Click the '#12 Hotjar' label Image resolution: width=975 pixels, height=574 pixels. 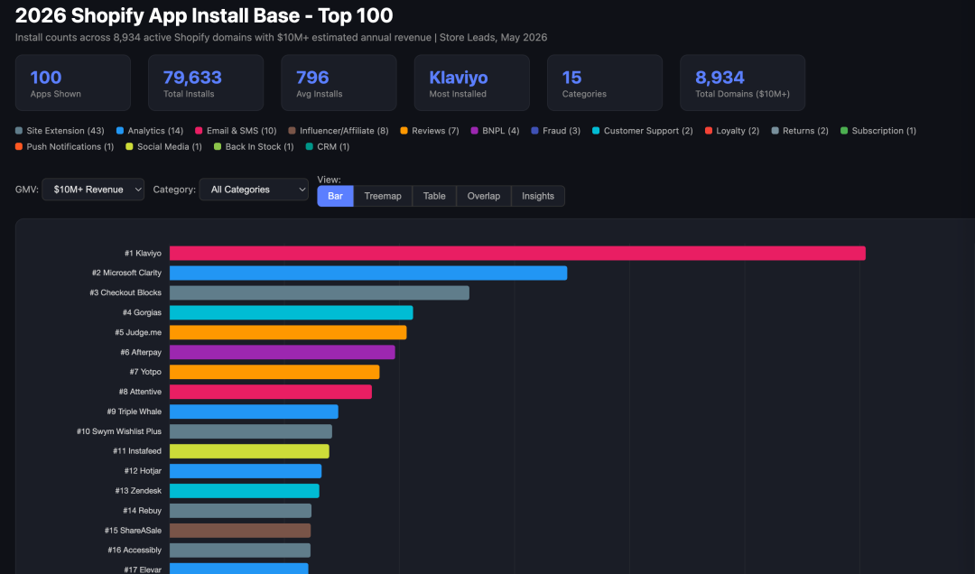click(143, 471)
